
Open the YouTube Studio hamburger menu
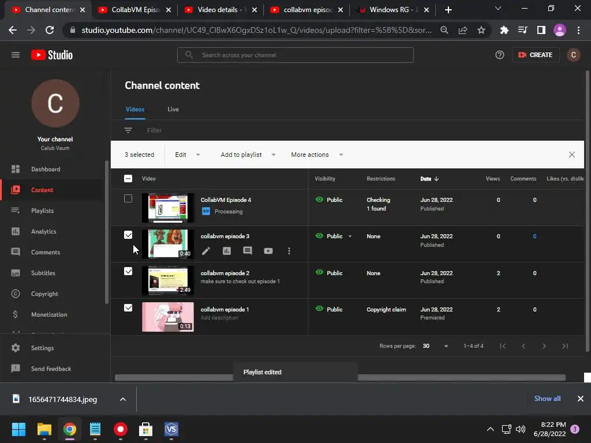point(16,55)
